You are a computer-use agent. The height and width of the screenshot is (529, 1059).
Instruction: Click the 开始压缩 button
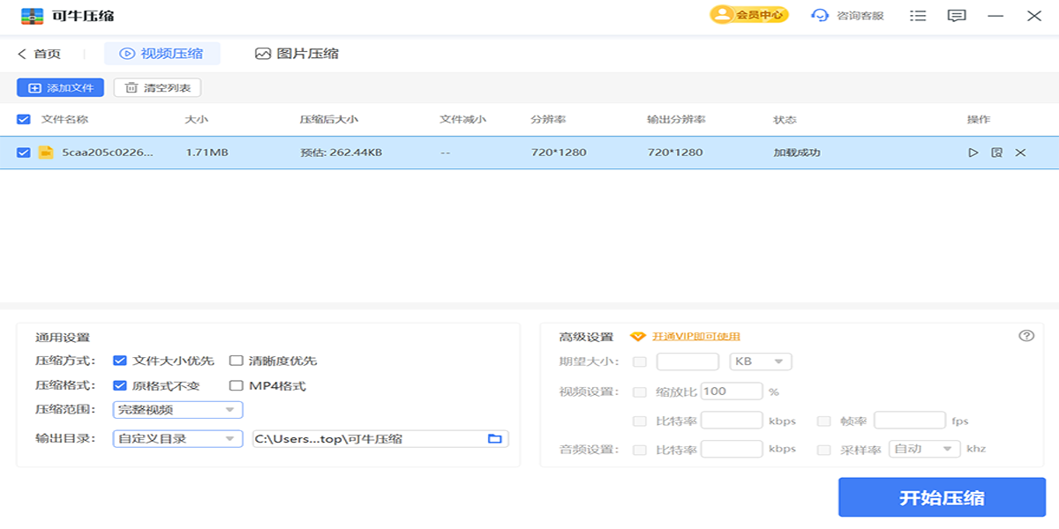[942, 497]
